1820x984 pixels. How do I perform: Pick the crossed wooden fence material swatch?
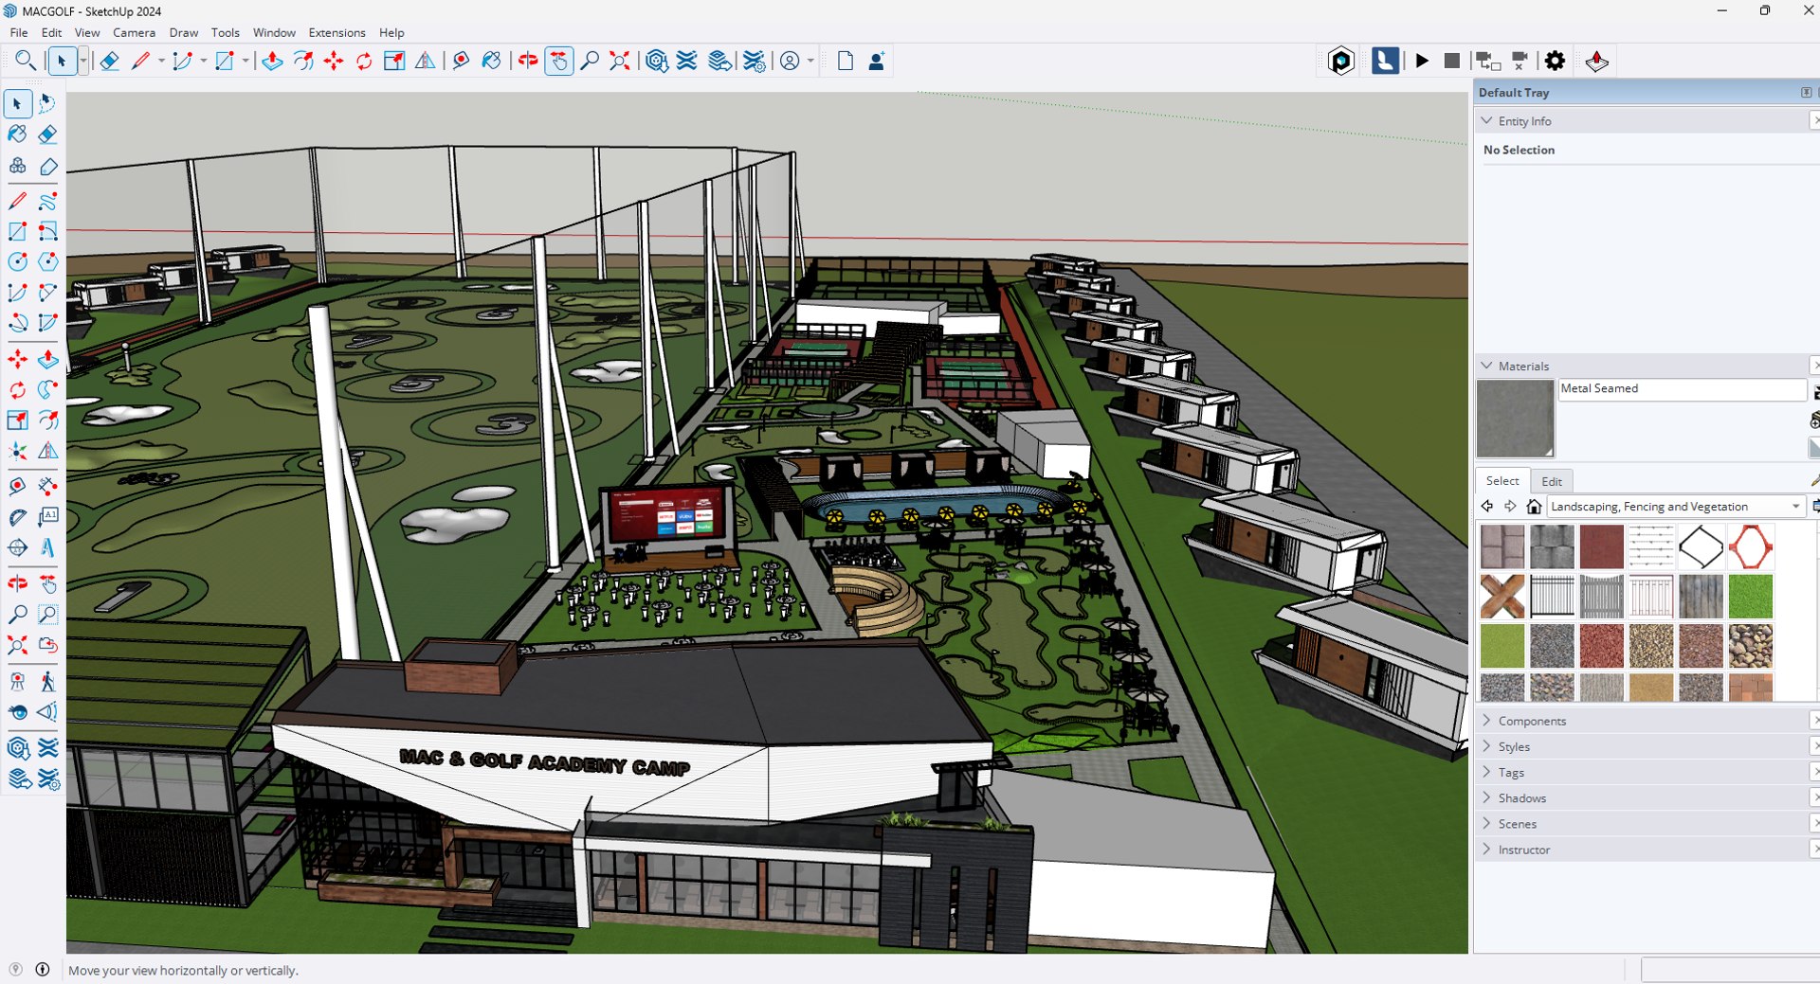click(x=1502, y=597)
